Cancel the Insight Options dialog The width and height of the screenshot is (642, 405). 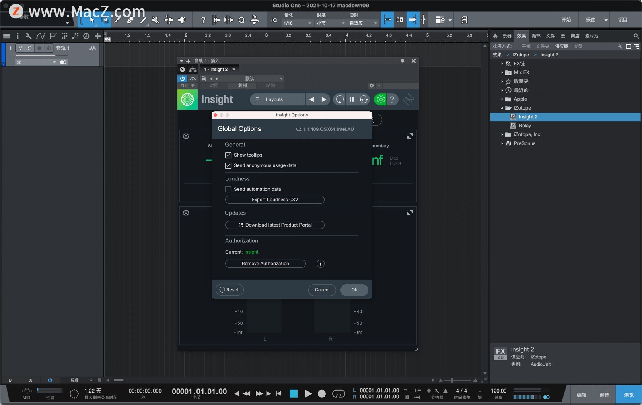click(x=322, y=290)
